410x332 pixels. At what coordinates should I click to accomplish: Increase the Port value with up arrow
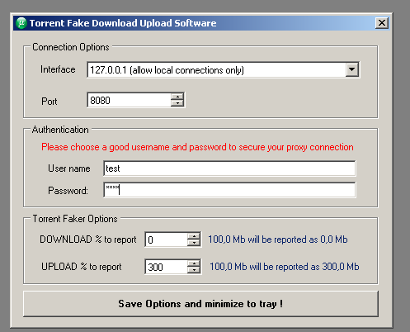tap(177, 97)
